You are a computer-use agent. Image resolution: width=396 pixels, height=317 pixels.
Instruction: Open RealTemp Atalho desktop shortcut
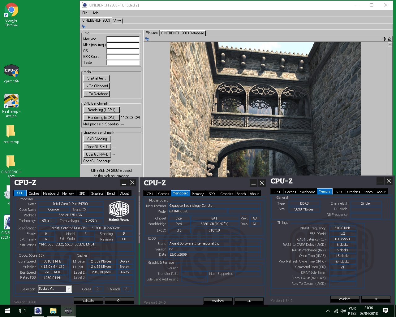11,106
